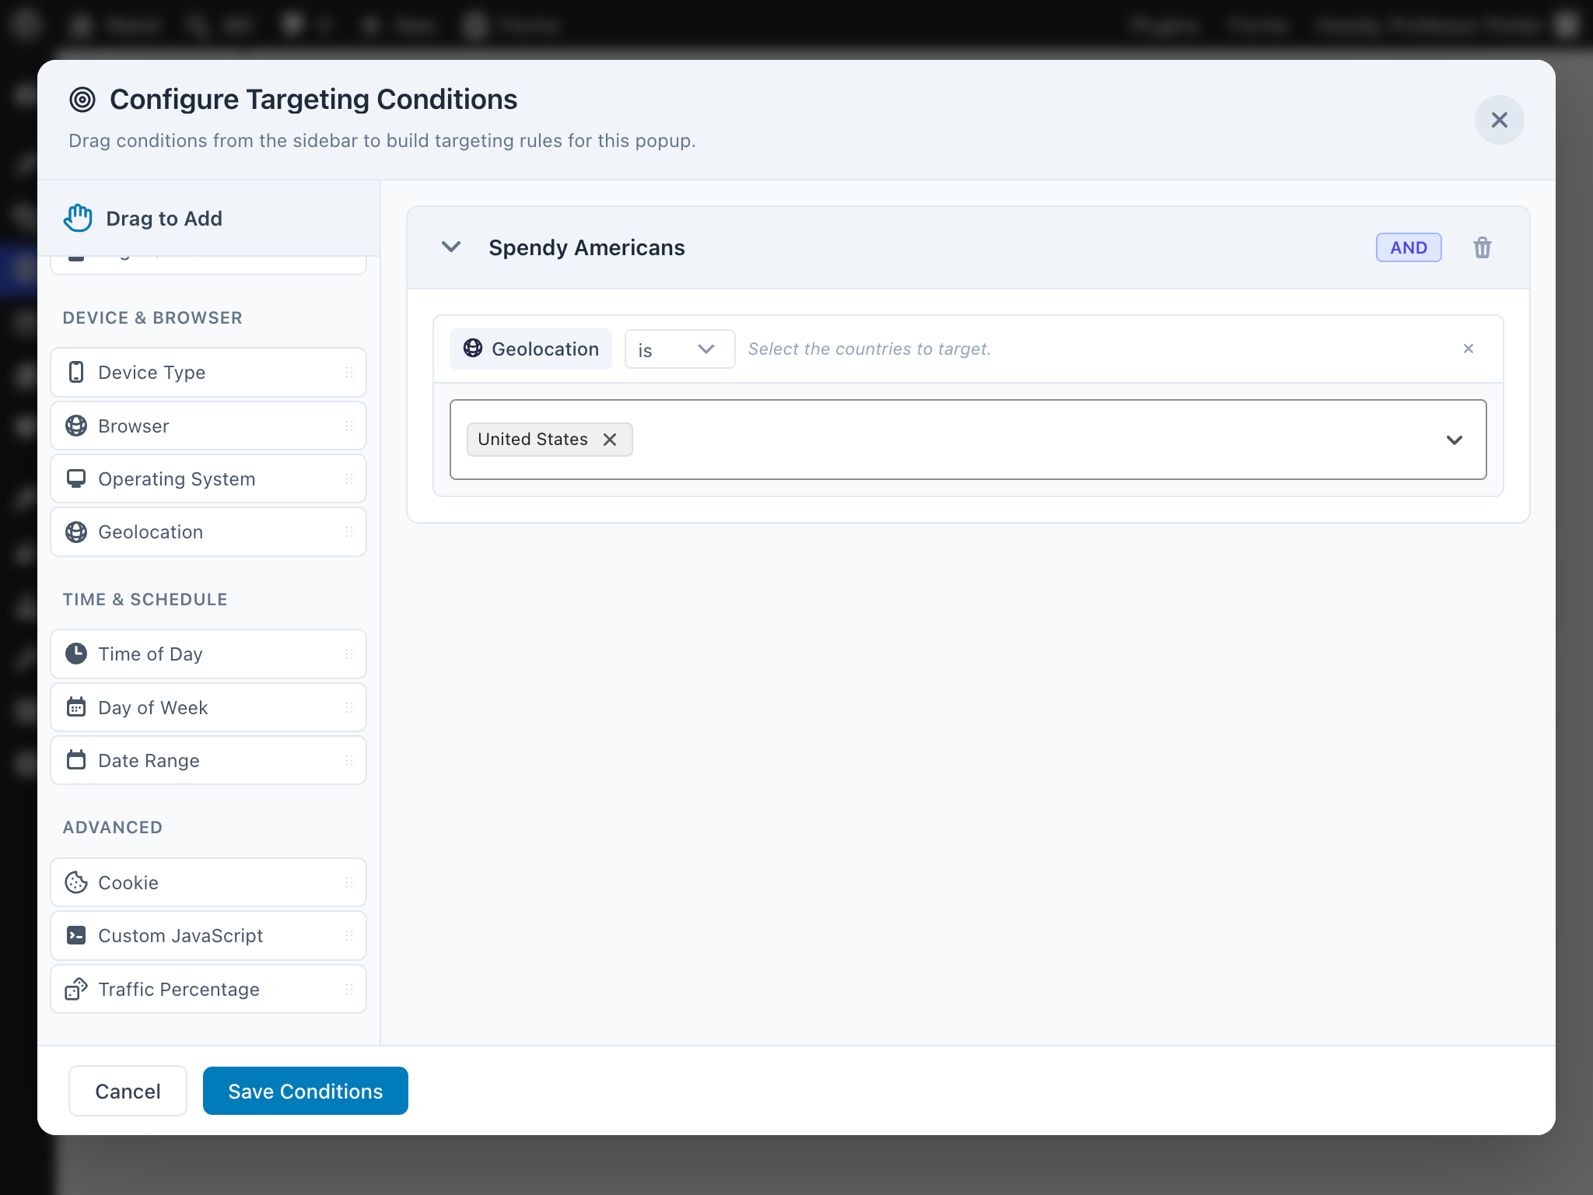Click the Cancel button
The image size is (1593, 1195).
pos(128,1091)
